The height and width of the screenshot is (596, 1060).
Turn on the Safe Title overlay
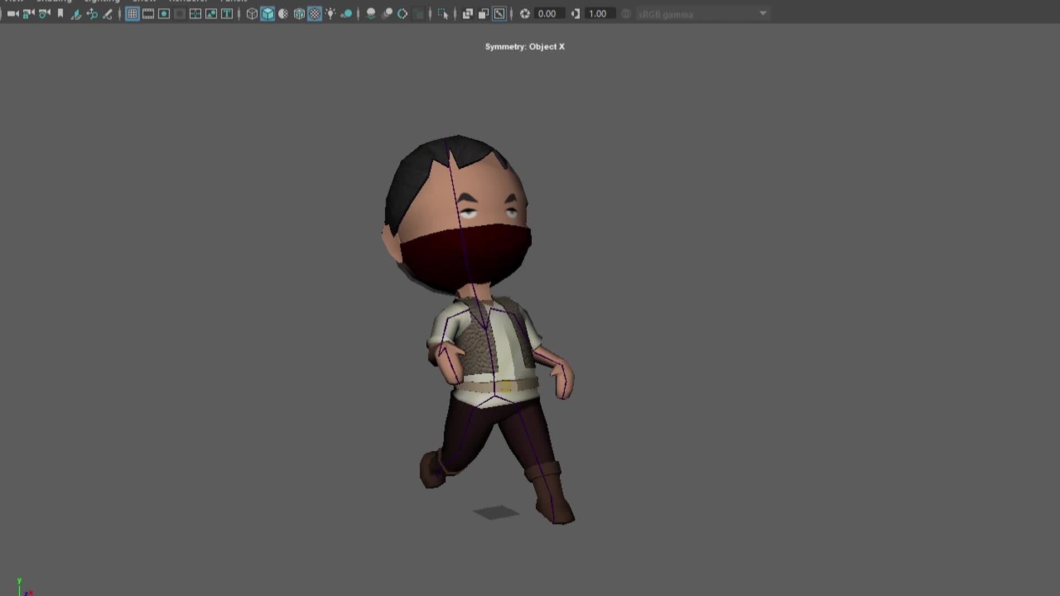point(227,14)
